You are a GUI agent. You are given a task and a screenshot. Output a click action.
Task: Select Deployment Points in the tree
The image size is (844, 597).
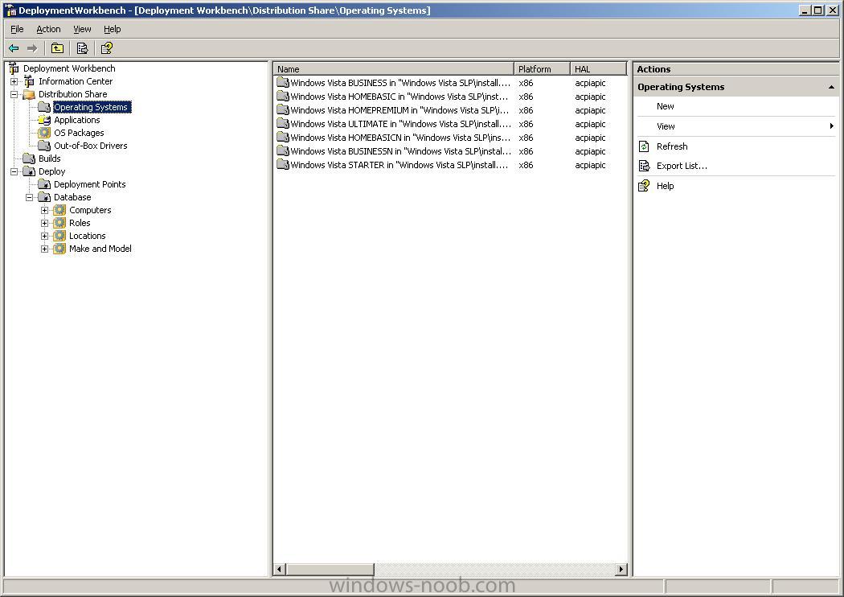(x=90, y=184)
